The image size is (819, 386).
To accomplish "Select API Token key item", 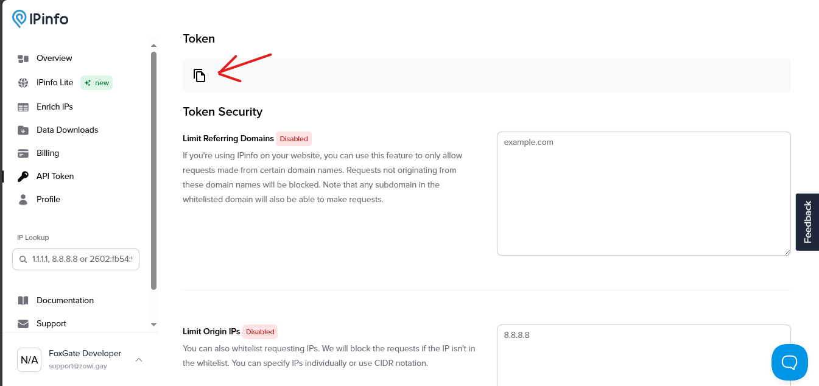I will click(x=55, y=177).
